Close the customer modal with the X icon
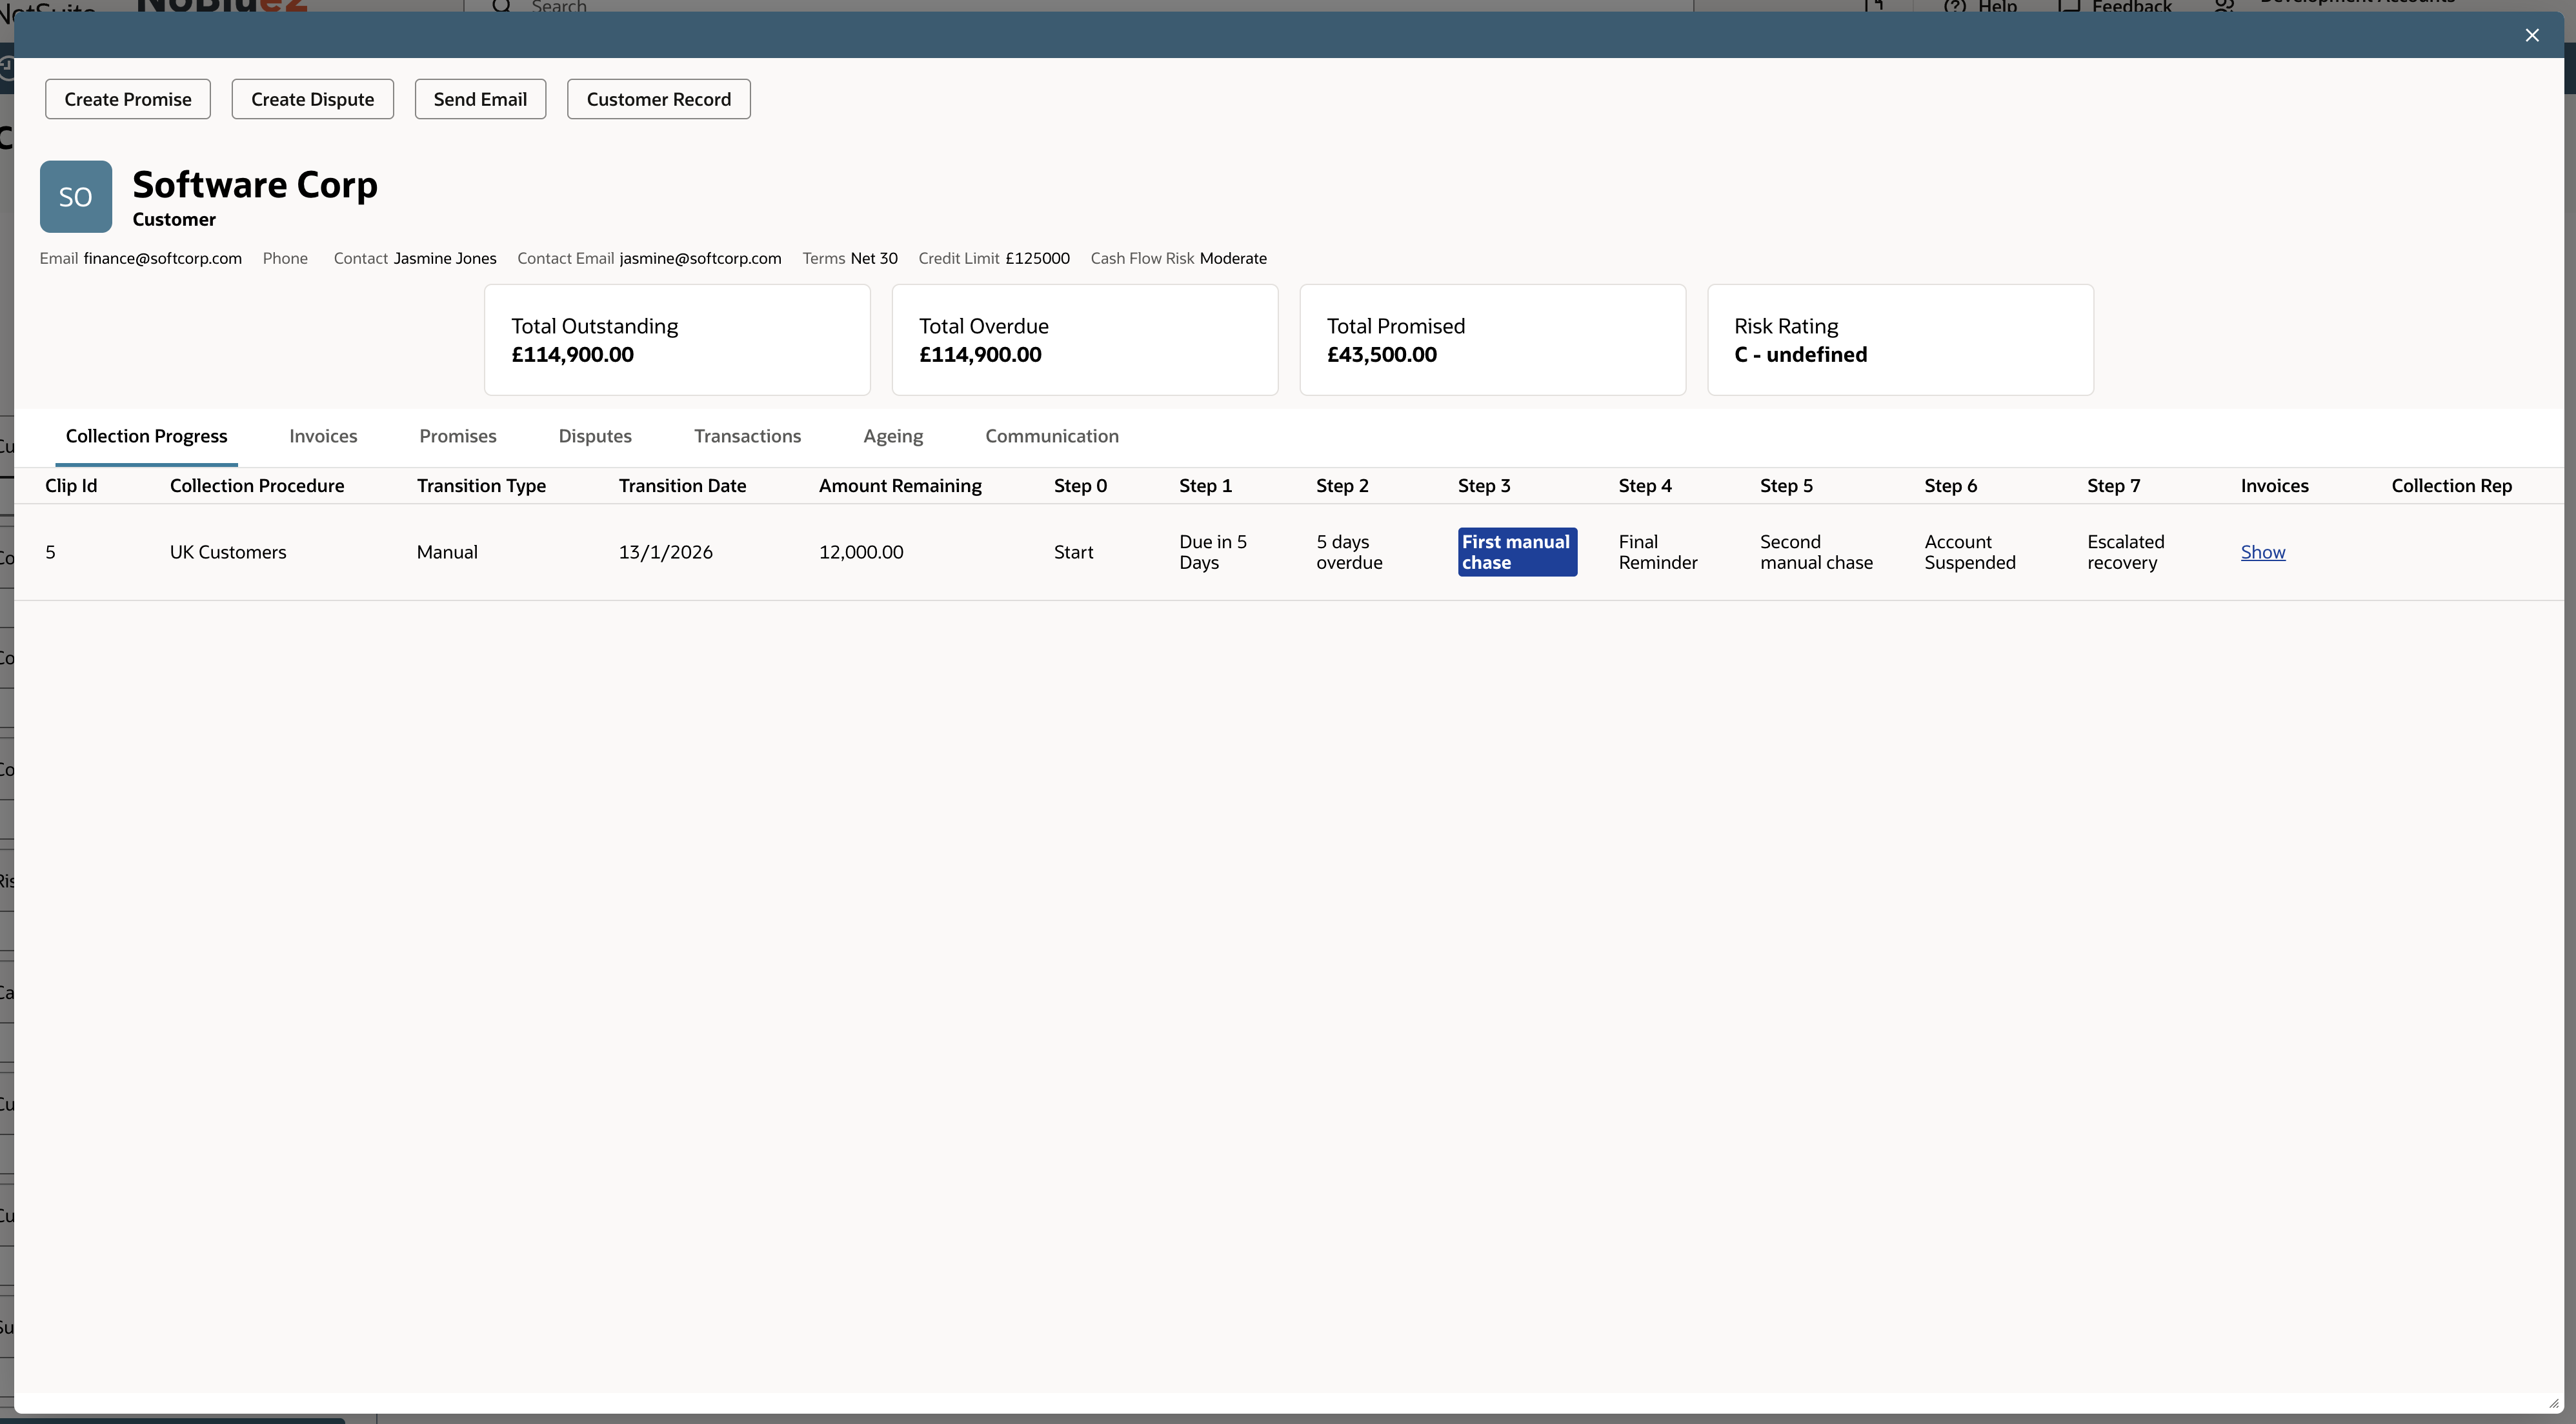The height and width of the screenshot is (1424, 2576). (2531, 35)
